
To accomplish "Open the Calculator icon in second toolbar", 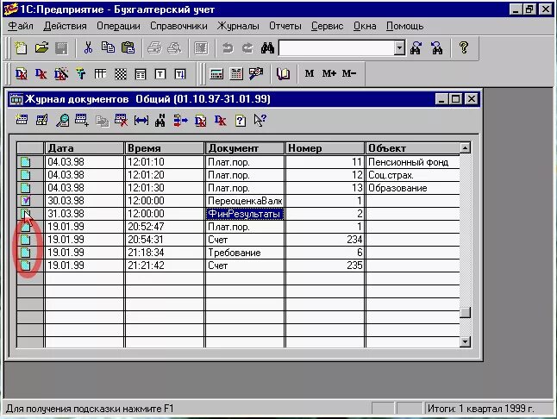I will coord(216,74).
